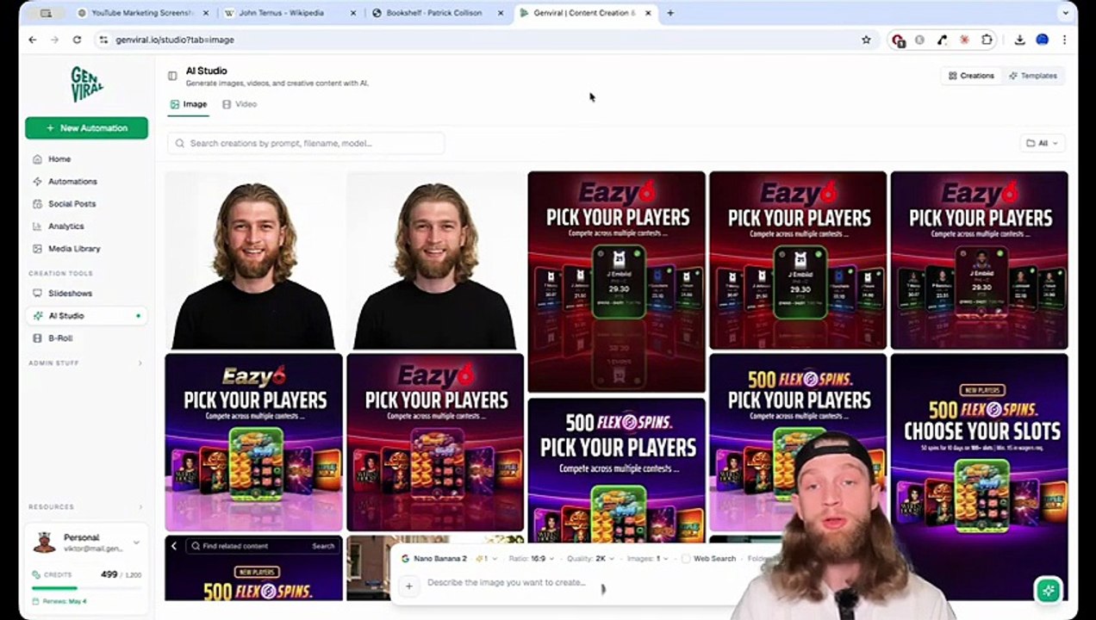Change the Nano Banana 2 model selector

(x=434, y=559)
